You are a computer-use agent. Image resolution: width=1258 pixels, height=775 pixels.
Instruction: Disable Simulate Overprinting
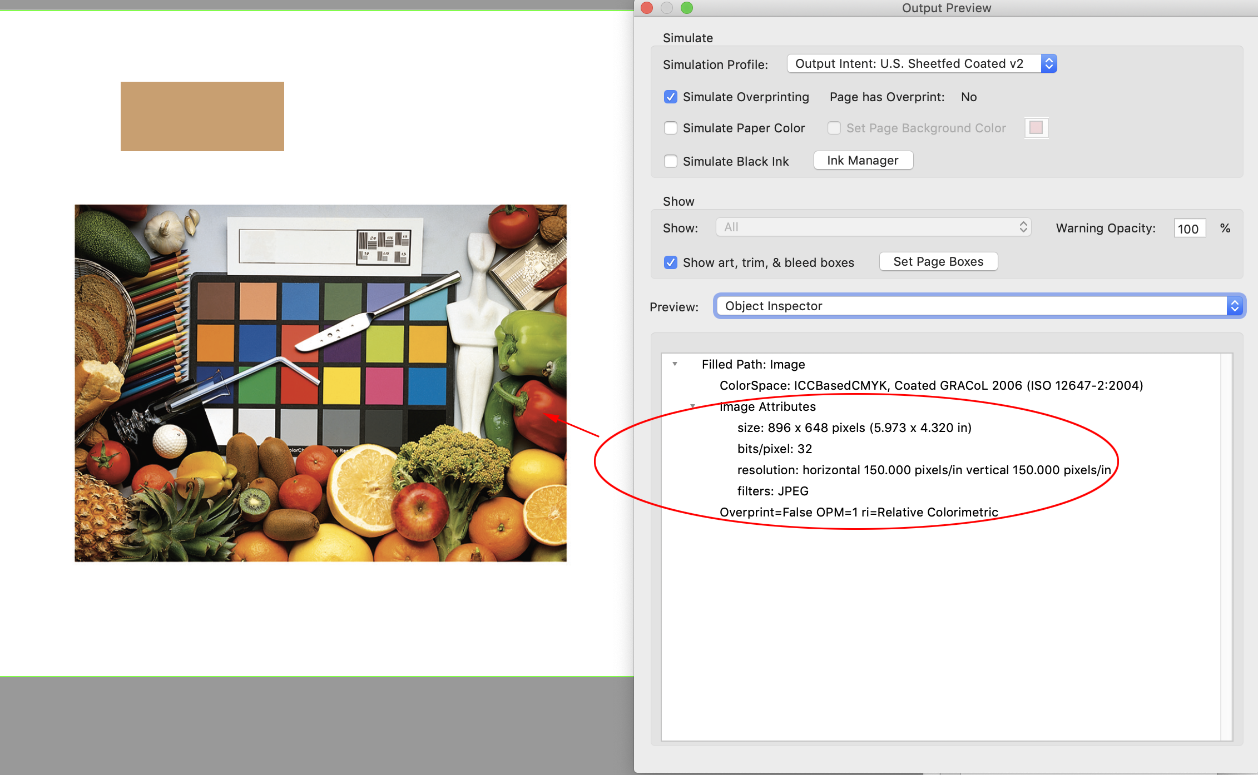click(x=671, y=96)
